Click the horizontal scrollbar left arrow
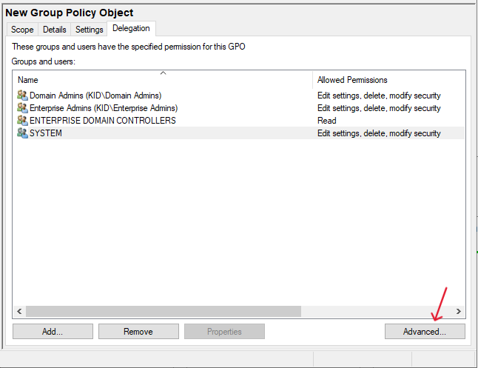The height and width of the screenshot is (368, 478). 19,312
